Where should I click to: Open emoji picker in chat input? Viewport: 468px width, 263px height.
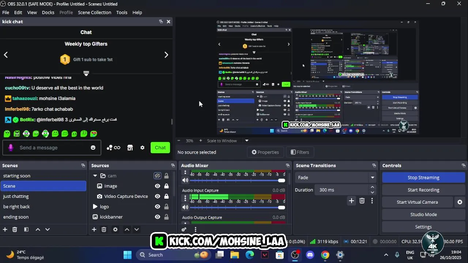93,148
